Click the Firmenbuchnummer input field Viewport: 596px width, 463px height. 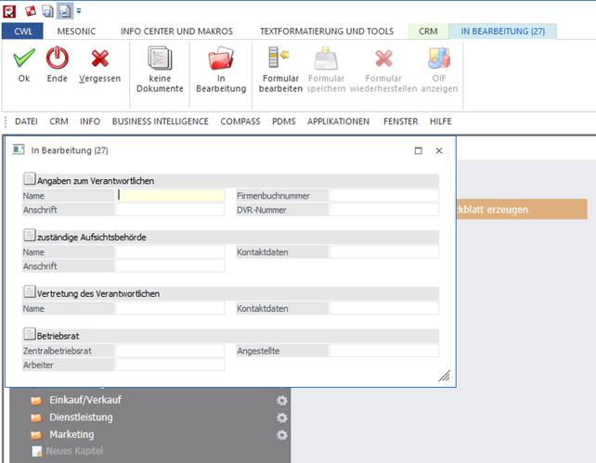(384, 196)
